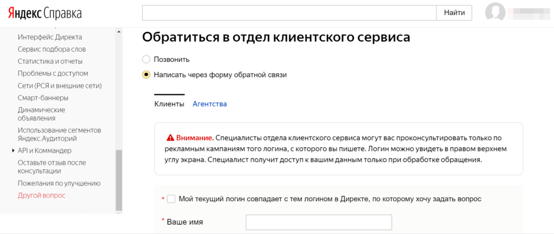
Task: Focus the "Ваше имя" text field
Action: [319, 222]
